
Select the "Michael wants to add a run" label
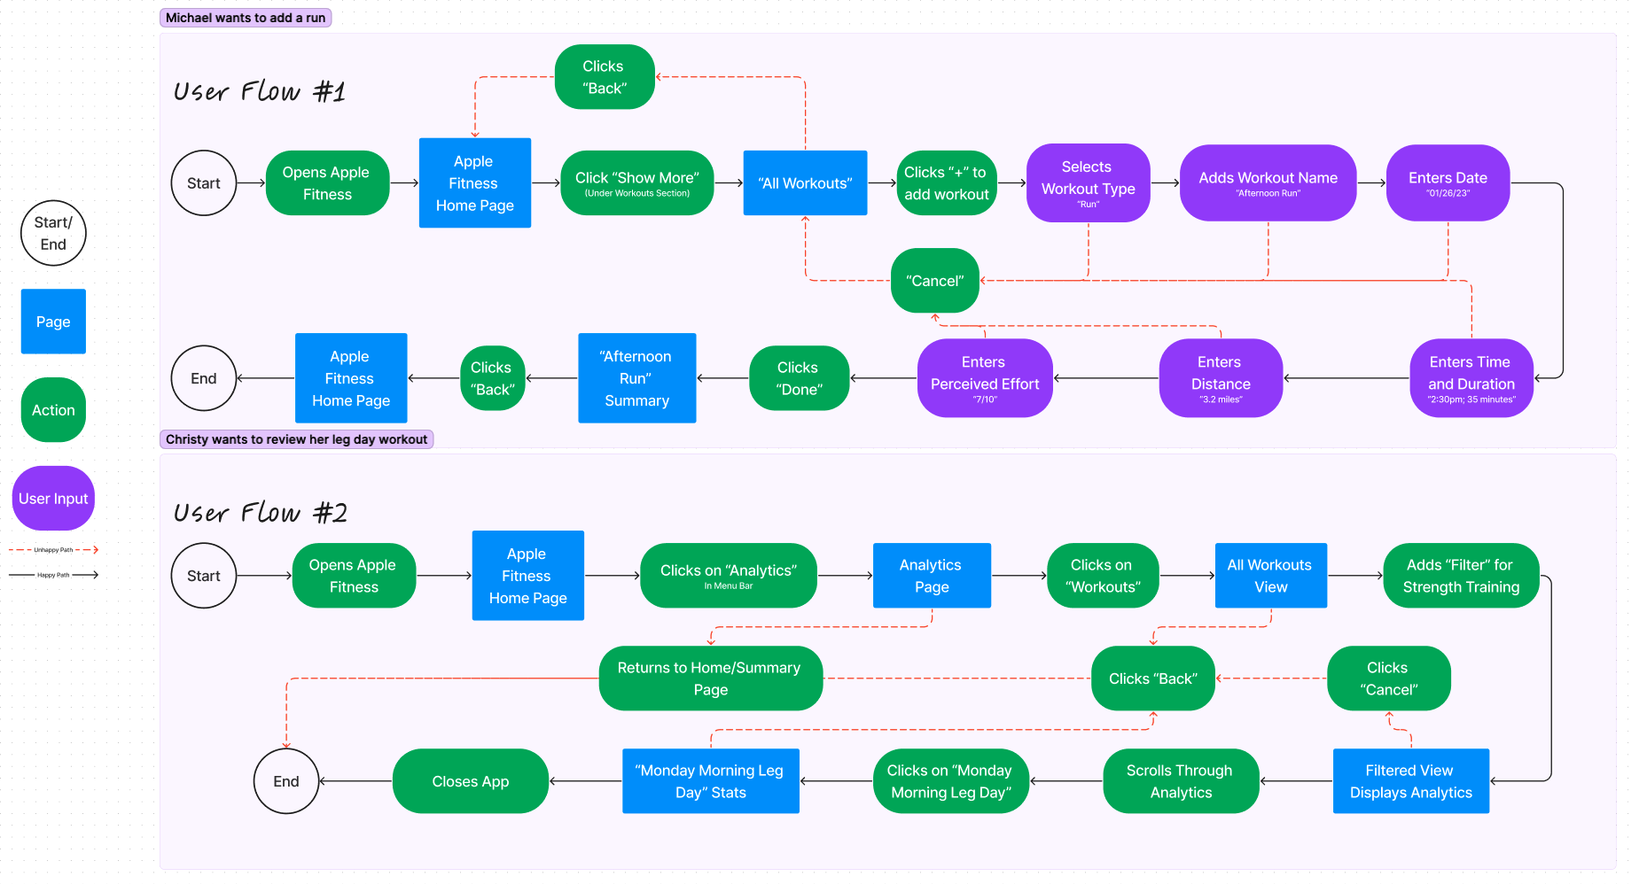pos(246,18)
